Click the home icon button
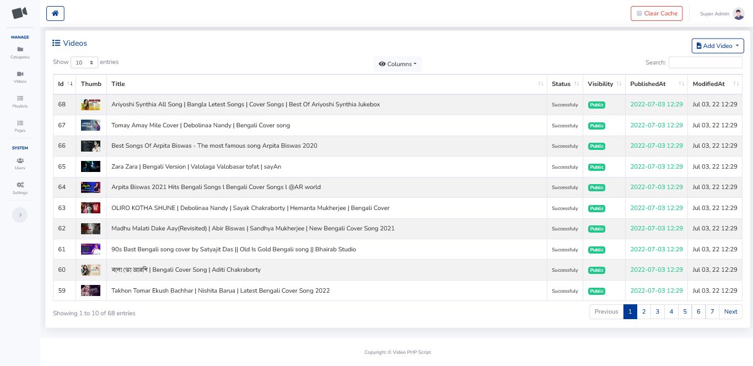The image size is (753, 366). [x=55, y=14]
